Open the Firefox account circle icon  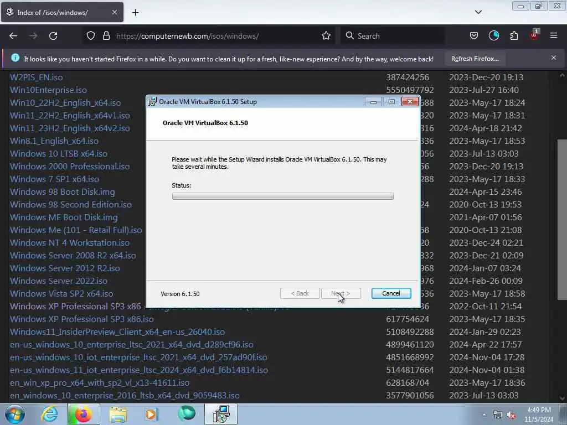pos(493,35)
